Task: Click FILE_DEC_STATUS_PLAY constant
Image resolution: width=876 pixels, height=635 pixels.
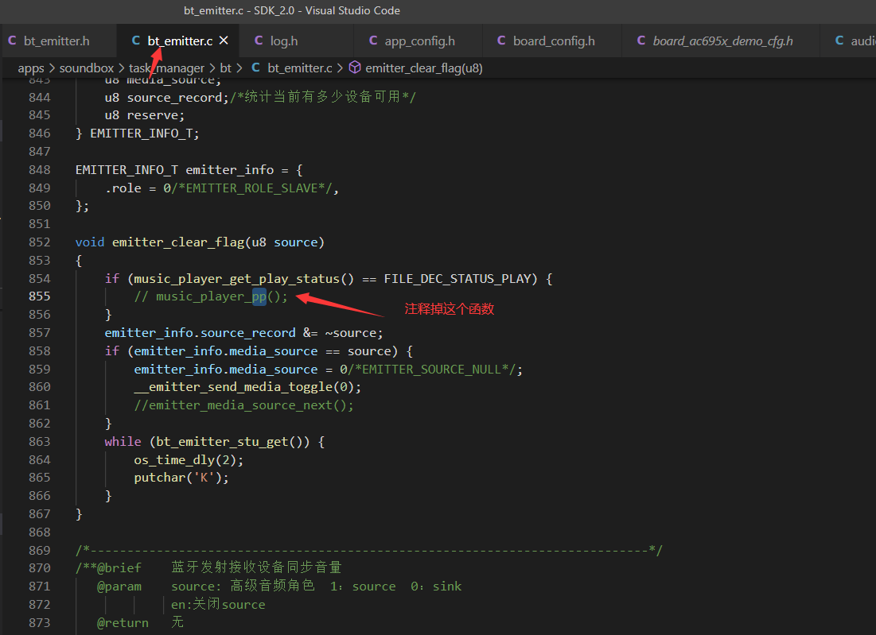Action: click(x=457, y=278)
